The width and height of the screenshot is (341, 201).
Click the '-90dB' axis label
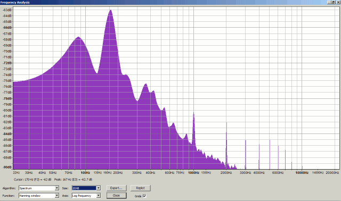pyautogui.click(x=7, y=167)
